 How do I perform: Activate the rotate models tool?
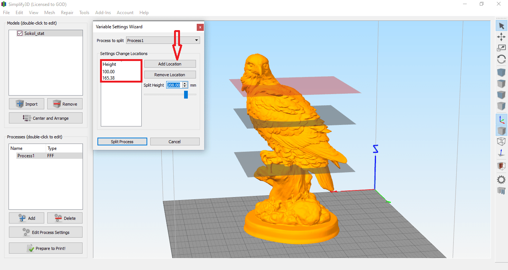click(501, 59)
